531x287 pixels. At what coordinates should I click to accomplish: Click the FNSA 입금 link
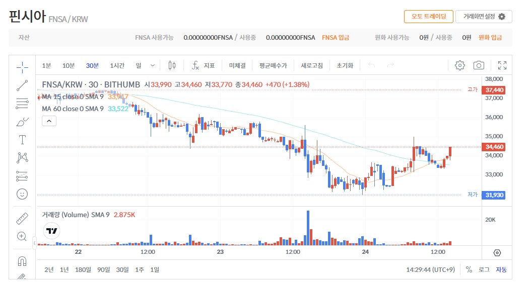tap(335, 38)
